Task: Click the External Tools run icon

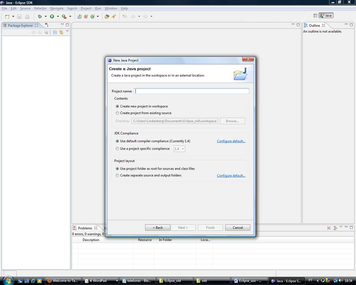Action: click(64, 16)
